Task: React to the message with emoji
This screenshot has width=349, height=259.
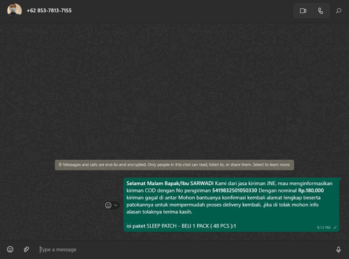Action: [x=108, y=205]
